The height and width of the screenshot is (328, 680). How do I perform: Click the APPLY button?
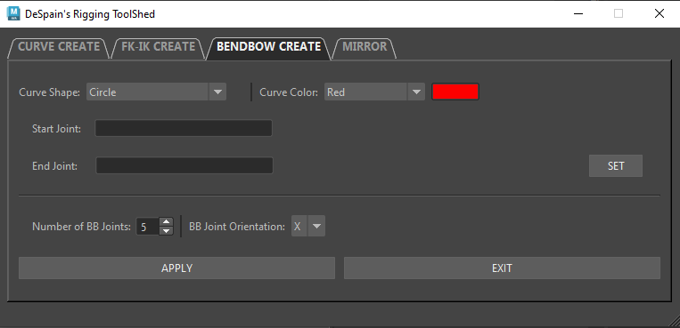tap(177, 268)
